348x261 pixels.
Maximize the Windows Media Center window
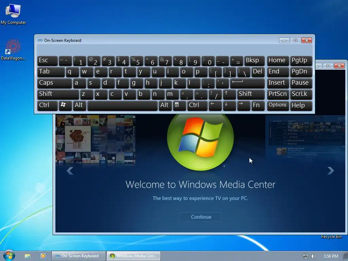328,66
